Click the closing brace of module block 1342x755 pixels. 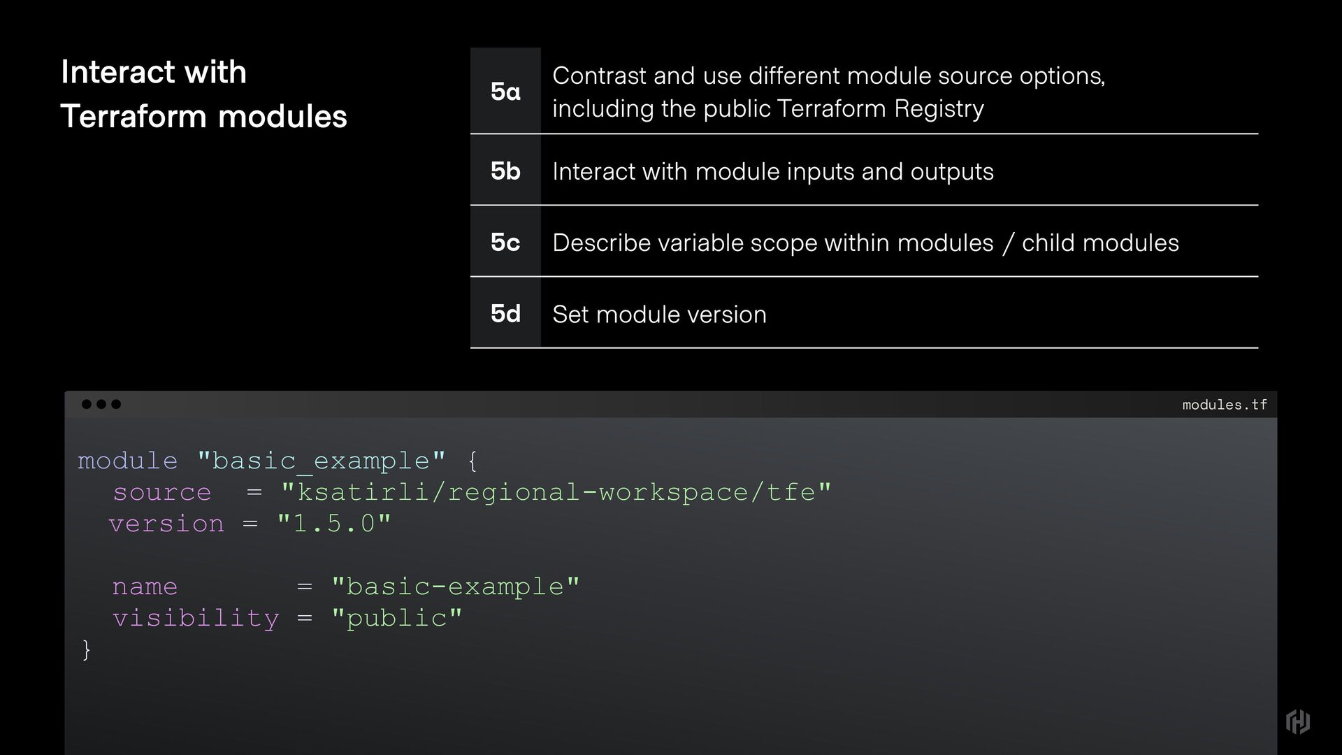(x=86, y=649)
